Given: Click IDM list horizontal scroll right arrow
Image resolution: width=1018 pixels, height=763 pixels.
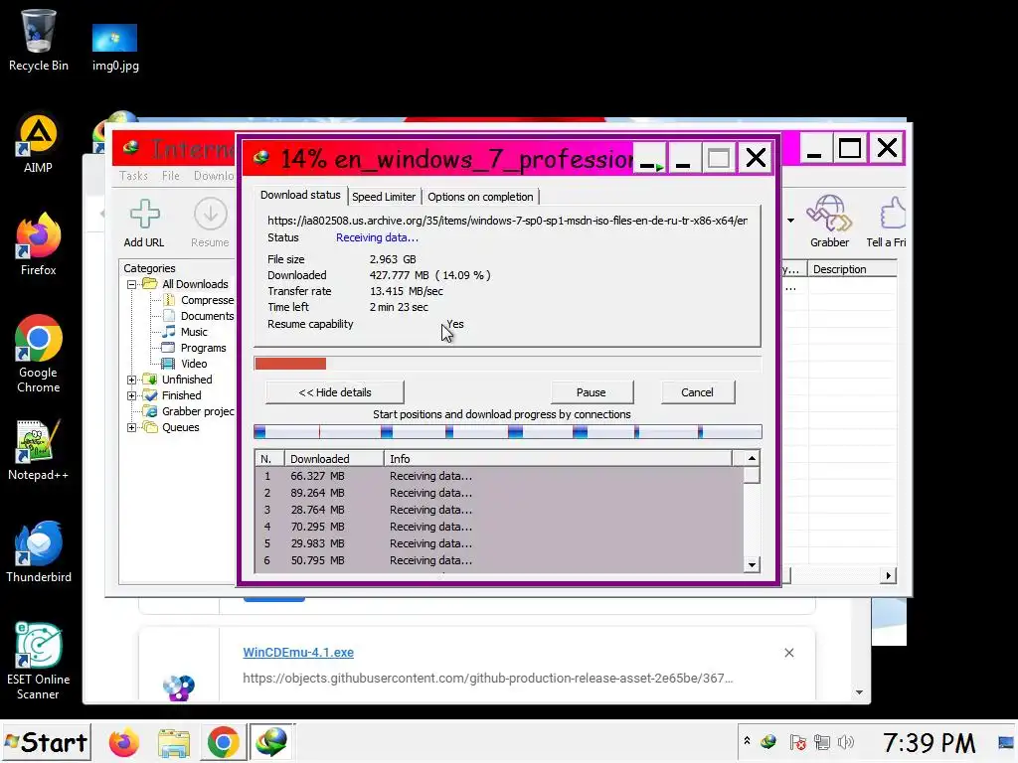Looking at the screenshot, I should pos(888,575).
